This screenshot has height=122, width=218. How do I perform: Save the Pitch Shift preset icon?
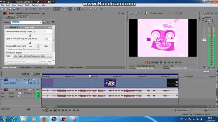pyautogui.click(x=44, y=22)
